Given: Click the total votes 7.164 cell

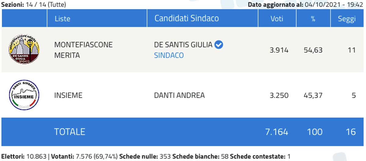Looking at the screenshot, I should pos(277,131).
